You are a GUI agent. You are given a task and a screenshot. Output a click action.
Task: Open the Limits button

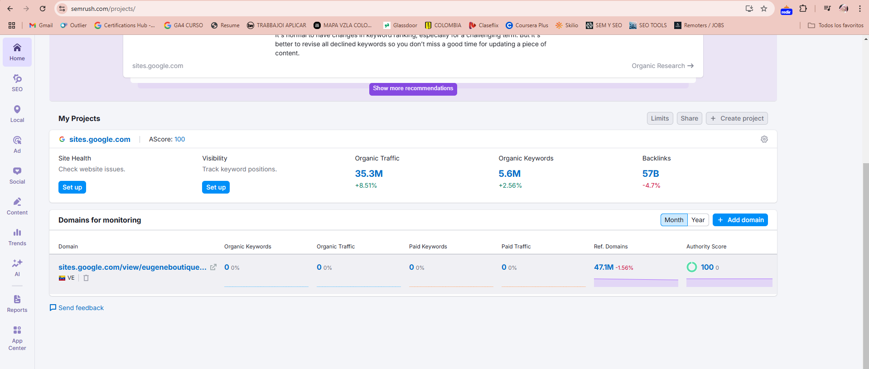(660, 118)
